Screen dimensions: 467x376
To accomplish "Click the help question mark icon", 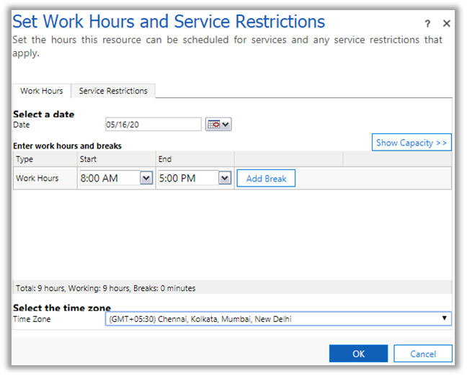I will point(427,24).
